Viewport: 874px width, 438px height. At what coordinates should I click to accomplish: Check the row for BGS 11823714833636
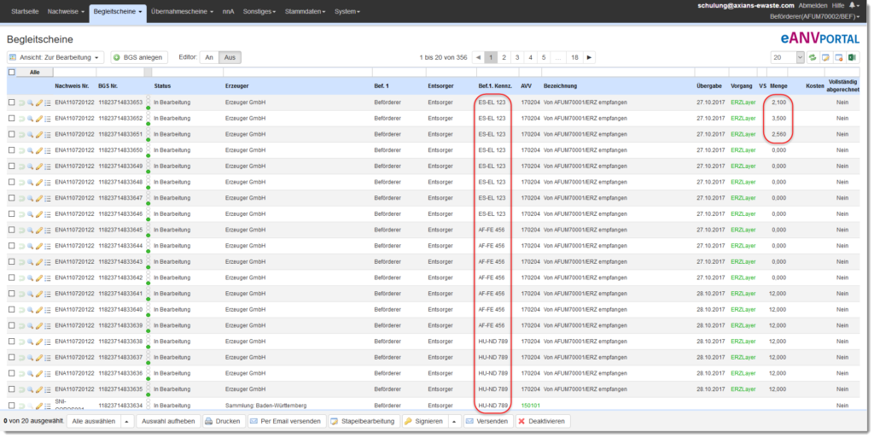coord(12,373)
